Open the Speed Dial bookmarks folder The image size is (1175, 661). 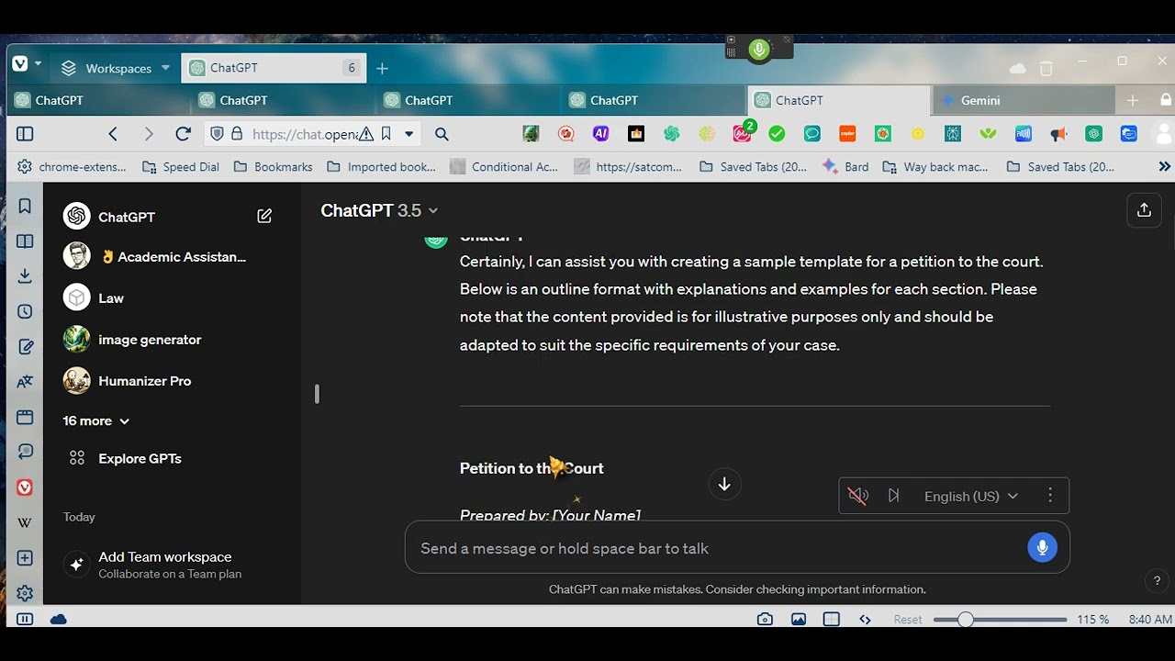pos(181,167)
